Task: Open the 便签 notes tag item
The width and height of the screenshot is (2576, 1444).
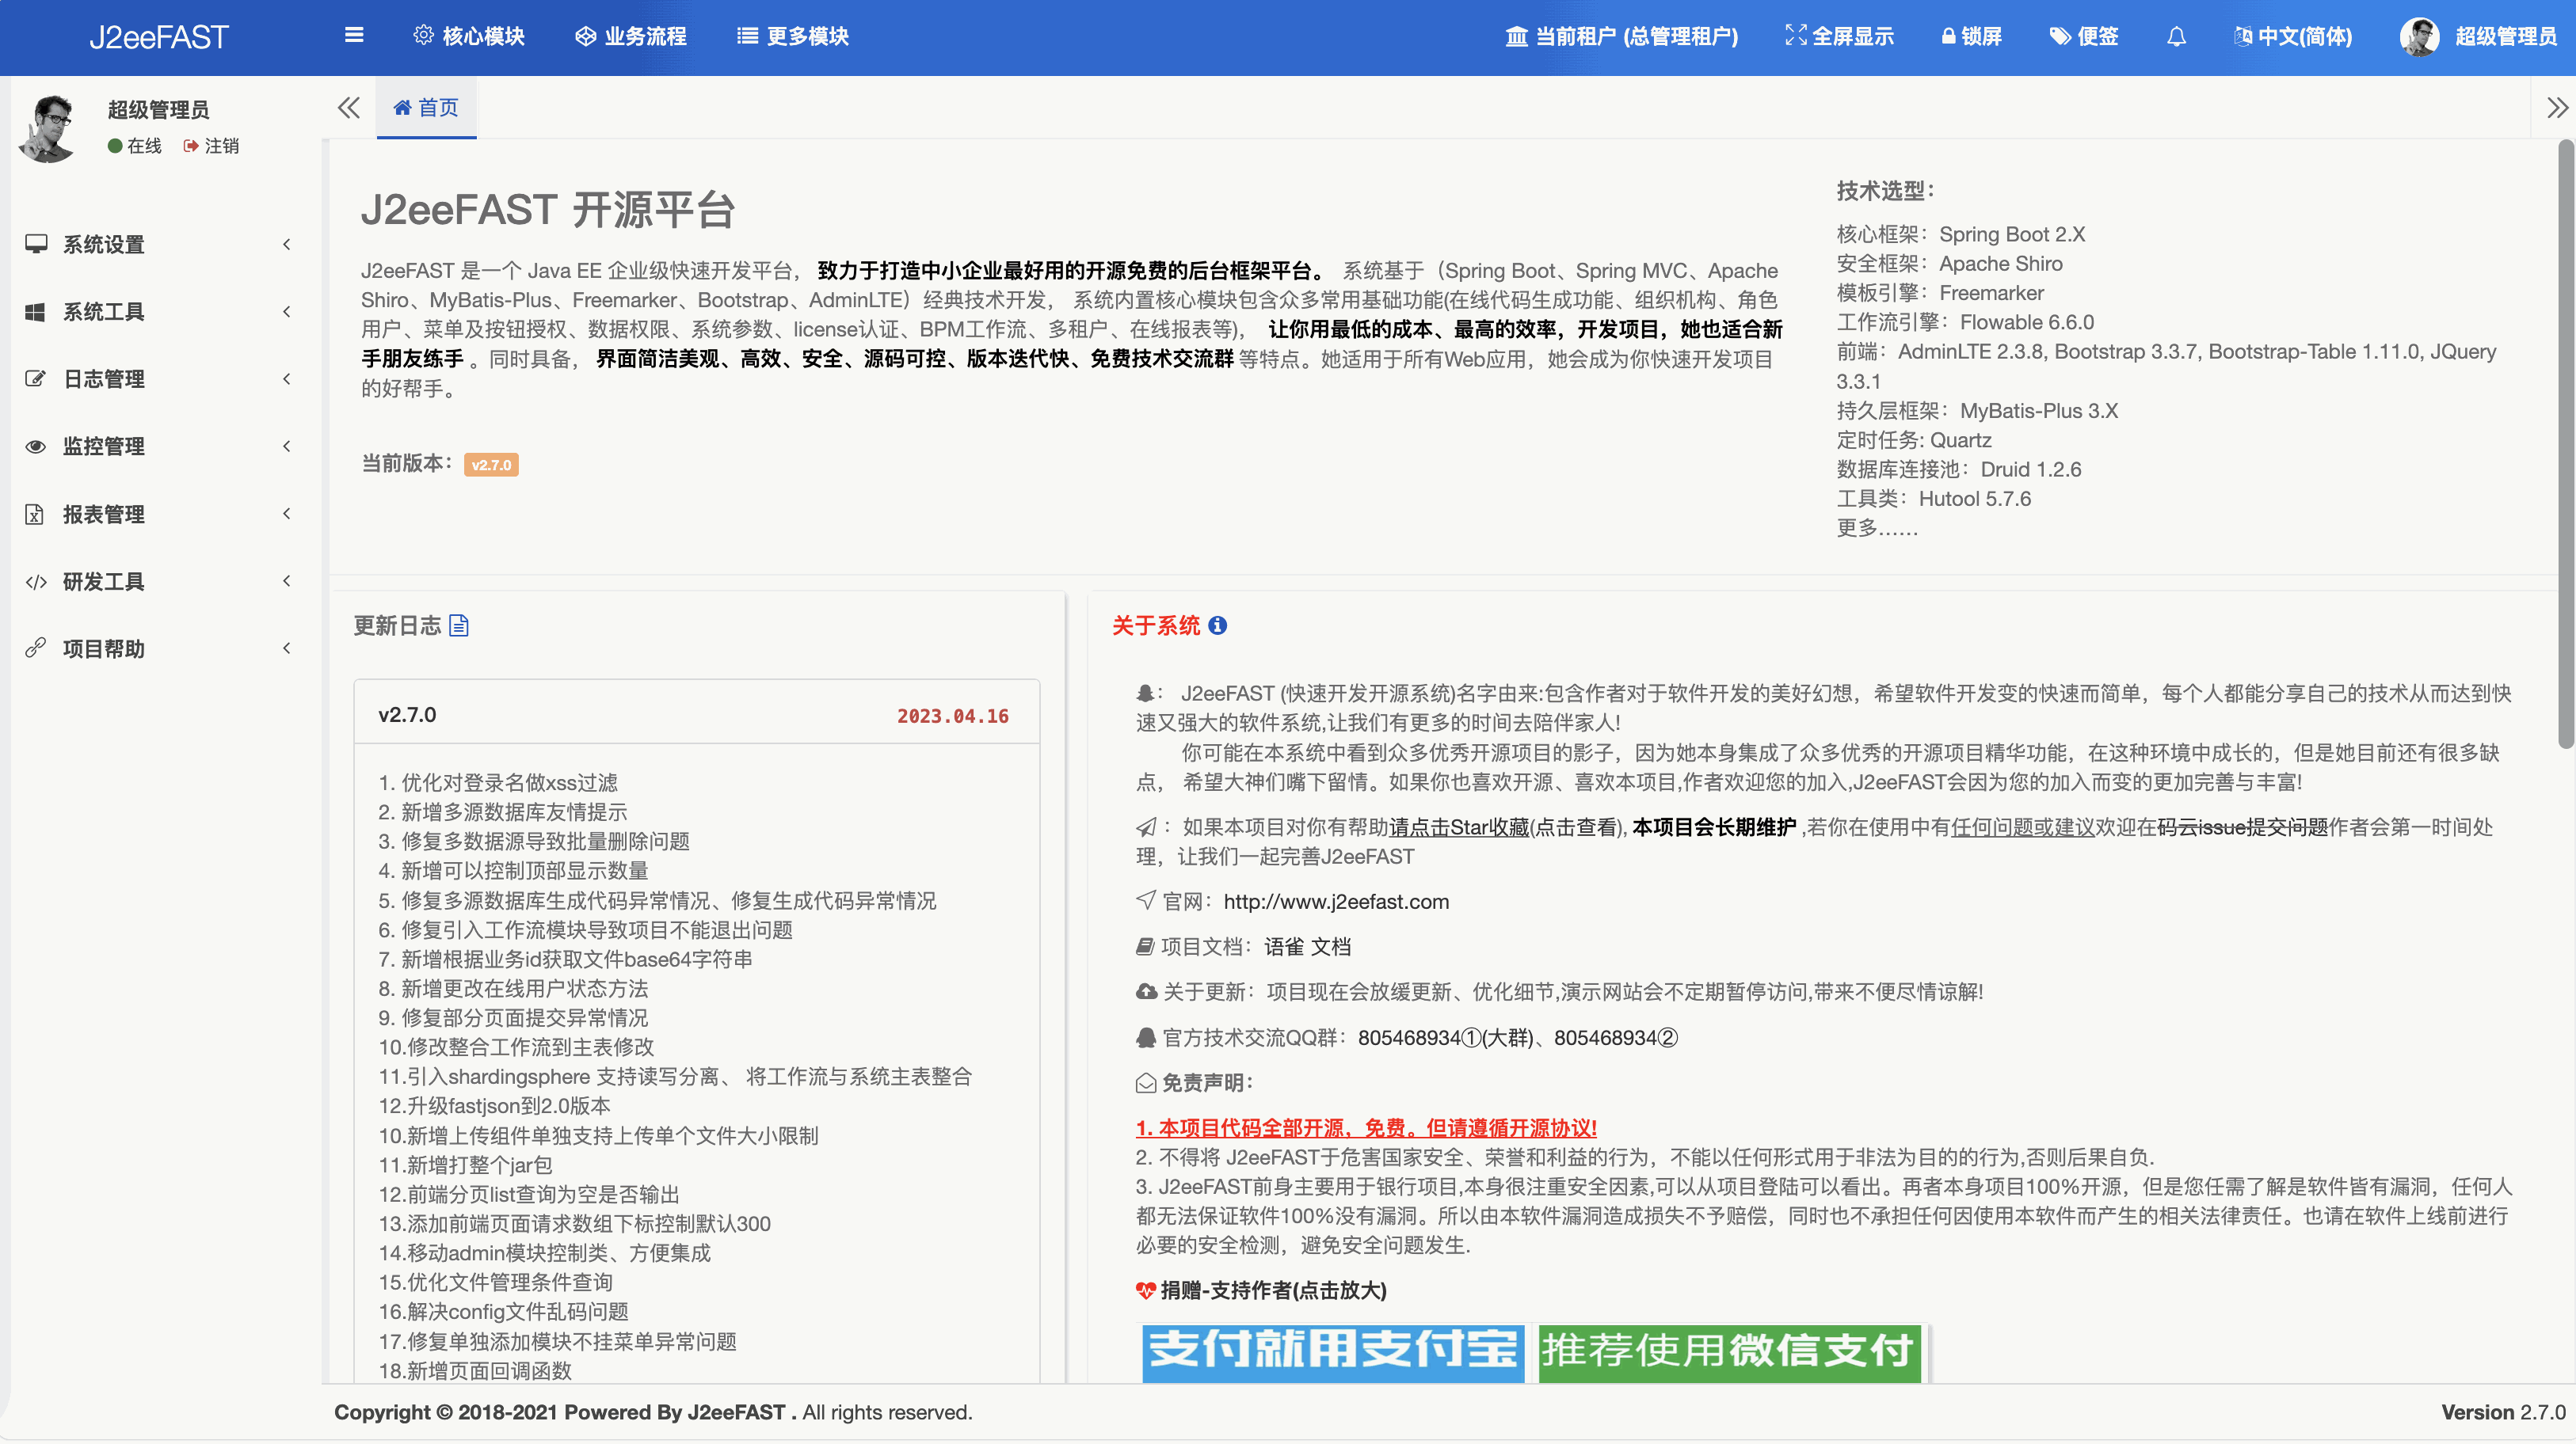Action: [2083, 37]
